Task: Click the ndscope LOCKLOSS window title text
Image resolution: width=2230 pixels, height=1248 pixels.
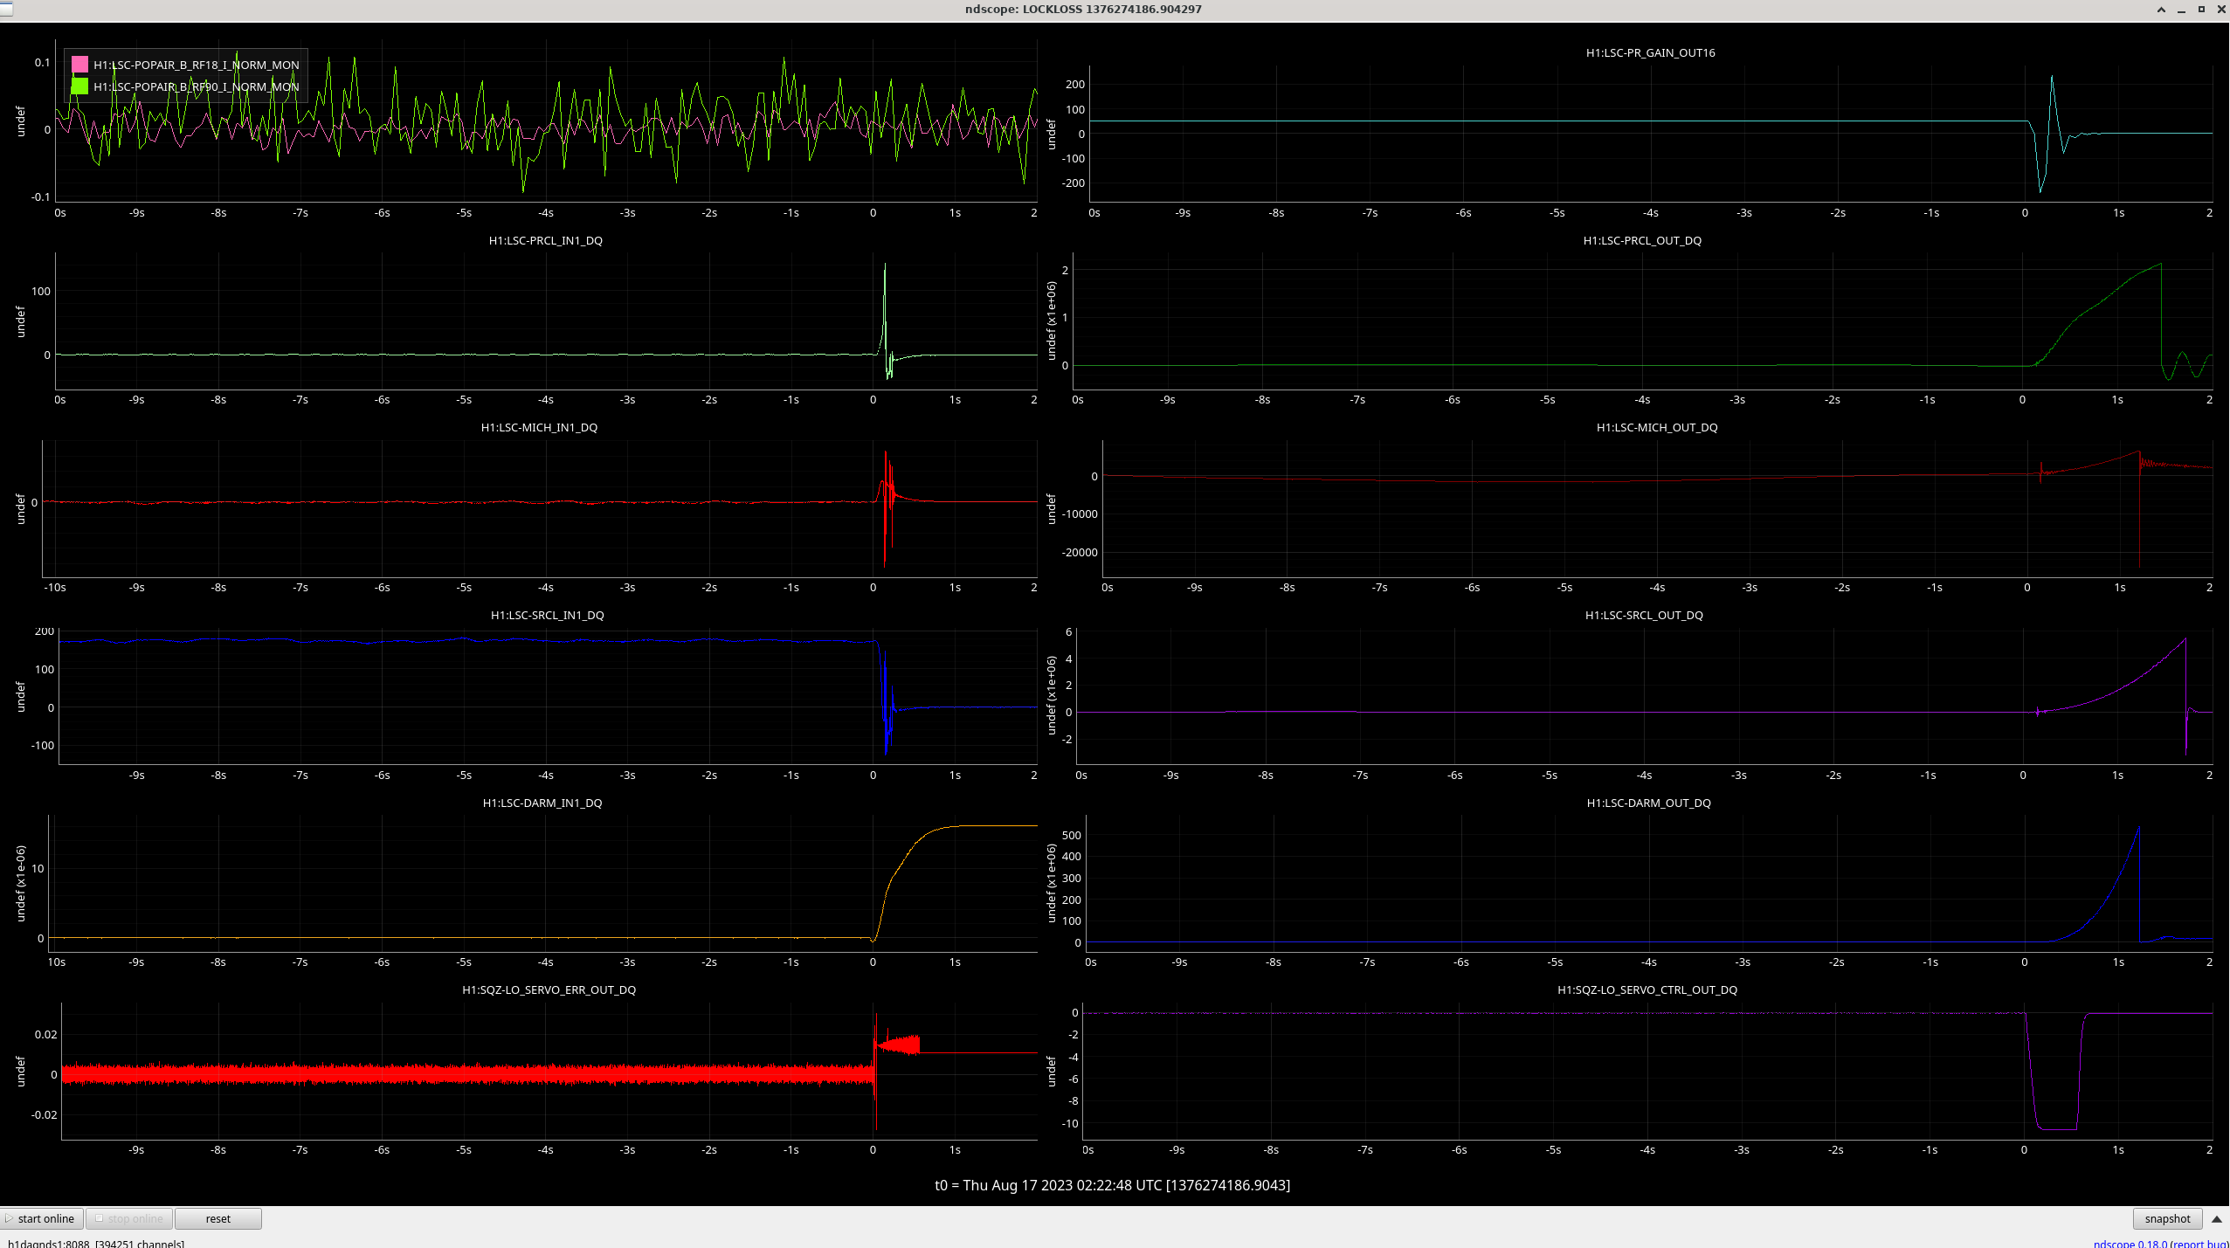Action: [x=1083, y=9]
